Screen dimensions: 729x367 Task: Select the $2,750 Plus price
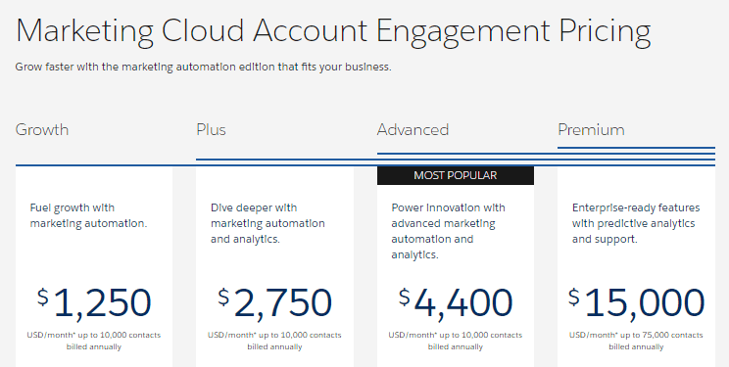point(274,302)
